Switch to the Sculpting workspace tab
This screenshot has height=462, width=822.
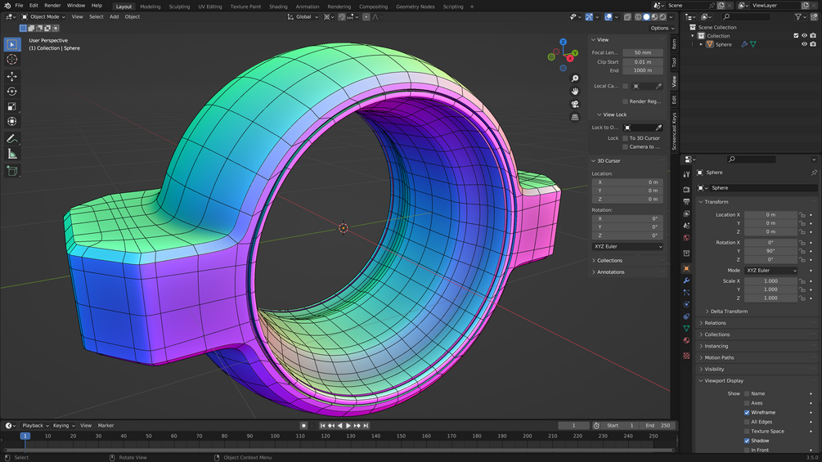click(x=179, y=7)
